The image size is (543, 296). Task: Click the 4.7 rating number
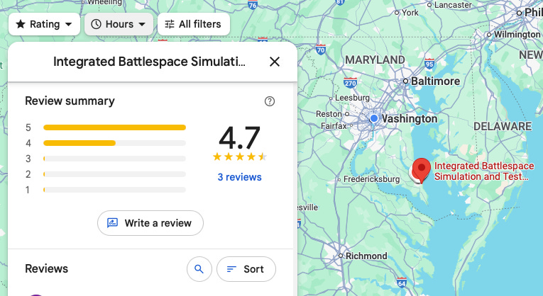tap(240, 137)
